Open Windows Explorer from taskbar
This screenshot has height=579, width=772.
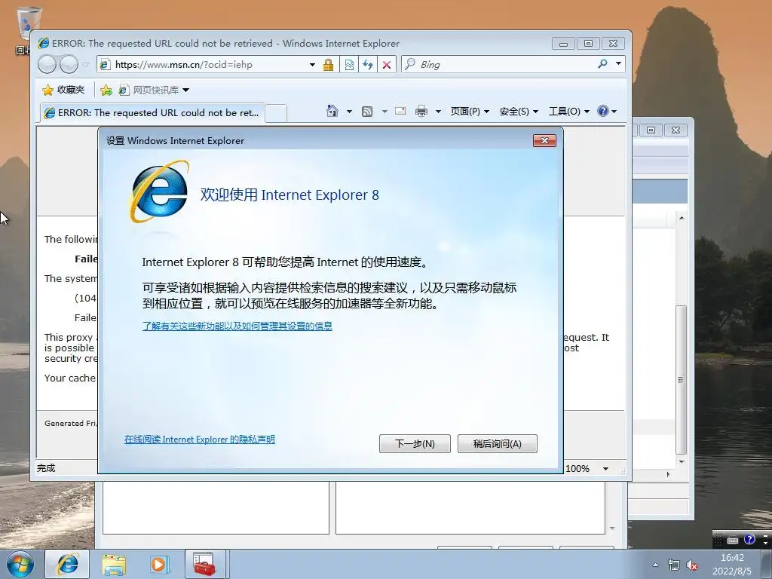[114, 564]
